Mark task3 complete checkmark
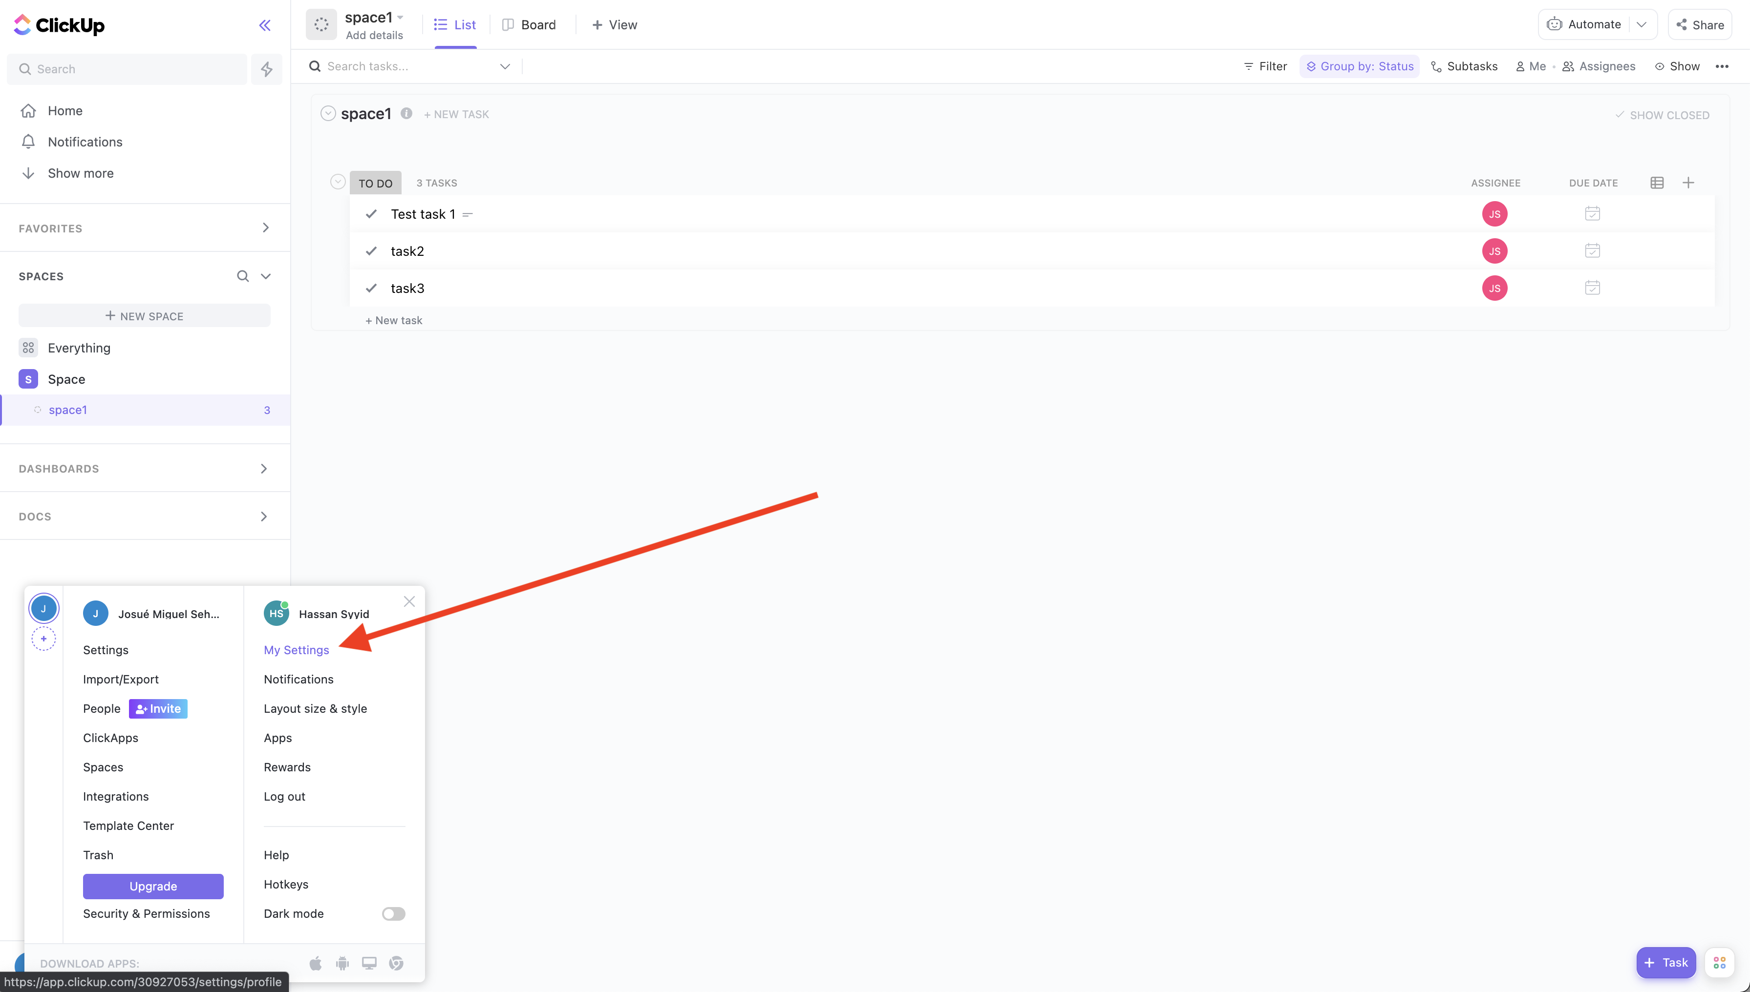 click(x=371, y=288)
